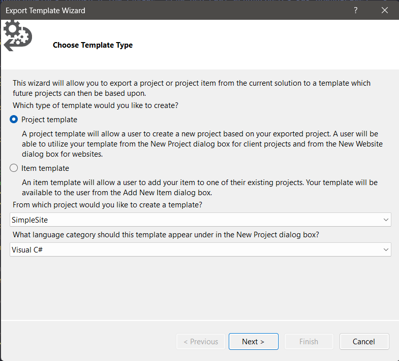Viewport: 399px width, 361px height.
Task: Click the question mark help button
Action: click(356, 10)
